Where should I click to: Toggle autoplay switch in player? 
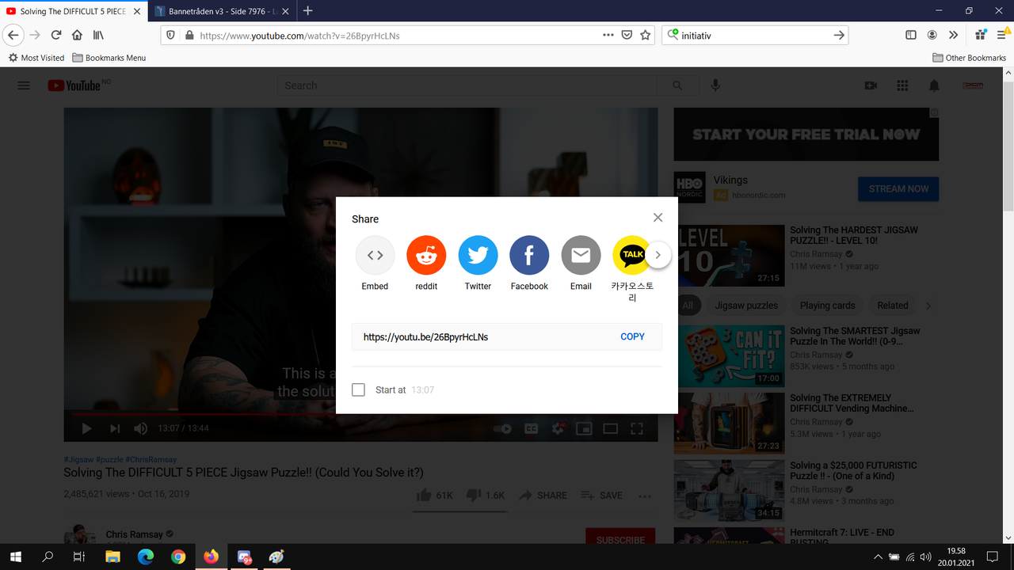click(502, 428)
